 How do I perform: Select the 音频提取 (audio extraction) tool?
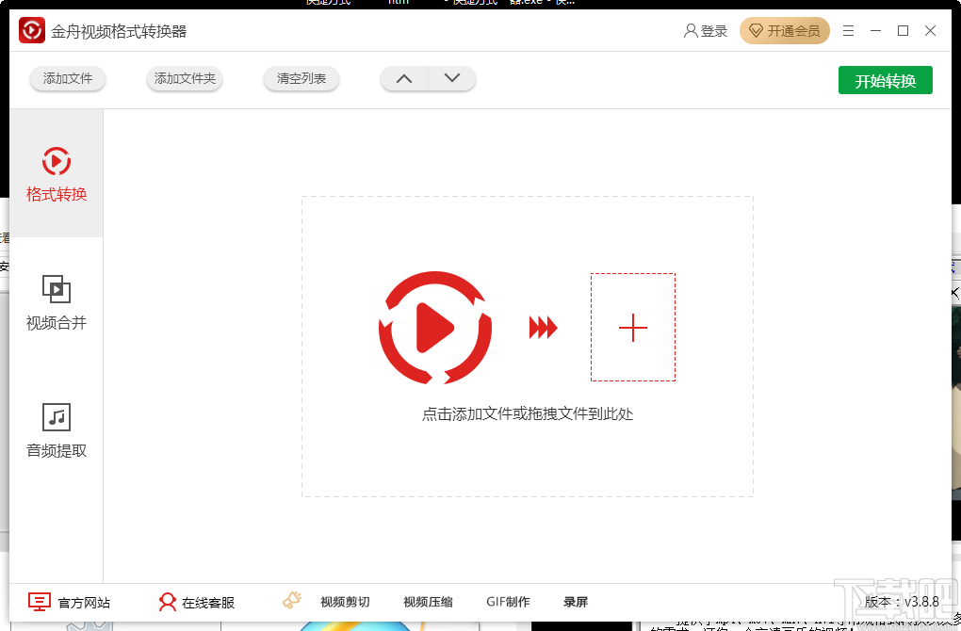(57, 430)
